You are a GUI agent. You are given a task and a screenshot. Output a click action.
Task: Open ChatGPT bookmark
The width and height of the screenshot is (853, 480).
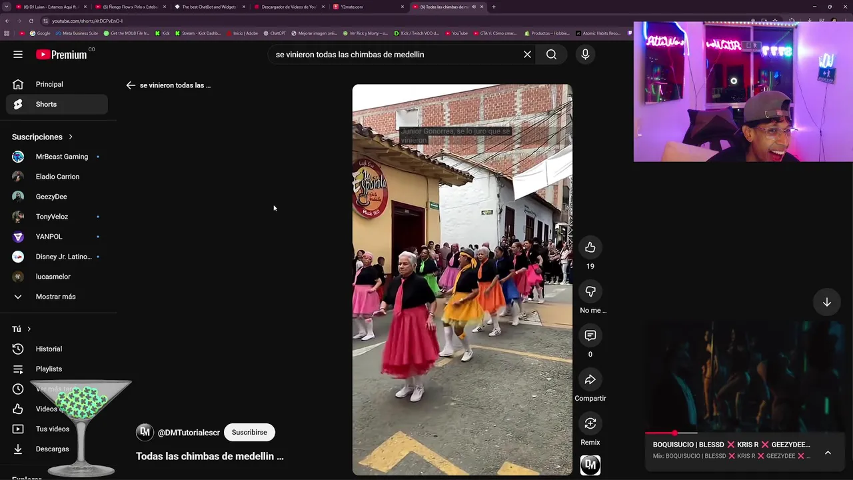[x=275, y=33]
